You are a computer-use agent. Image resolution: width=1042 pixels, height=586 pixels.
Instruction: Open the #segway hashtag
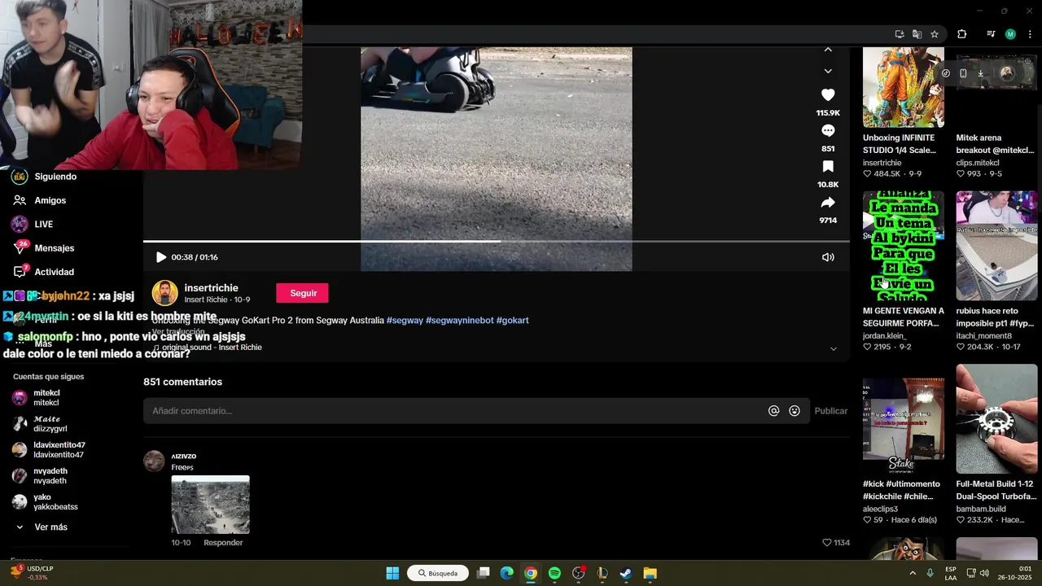pos(405,321)
